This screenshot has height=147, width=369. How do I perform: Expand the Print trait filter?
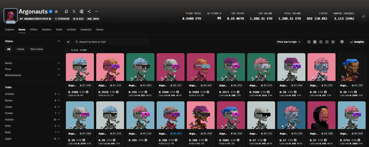[32, 126]
